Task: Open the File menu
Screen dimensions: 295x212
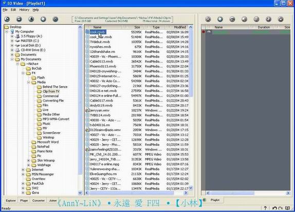Action: pos(5,10)
